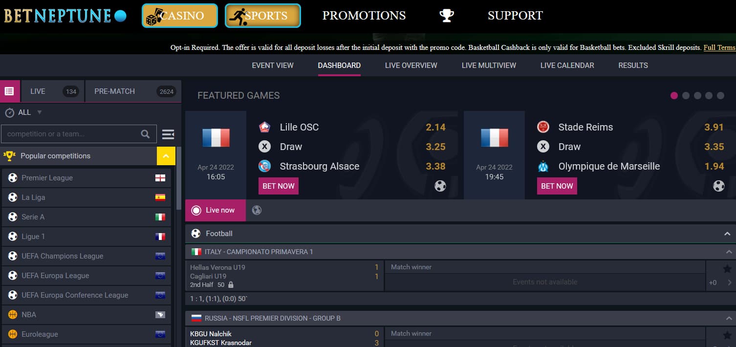The height and width of the screenshot is (347, 736).
Task: Toggle the Live now button
Action: [x=216, y=210]
